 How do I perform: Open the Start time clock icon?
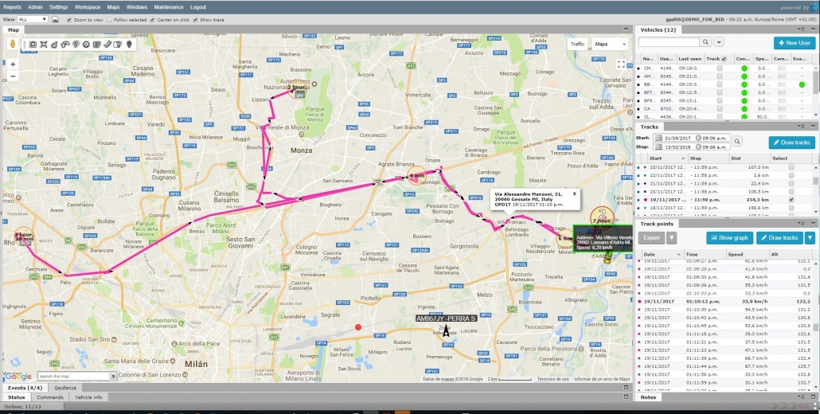(x=699, y=138)
